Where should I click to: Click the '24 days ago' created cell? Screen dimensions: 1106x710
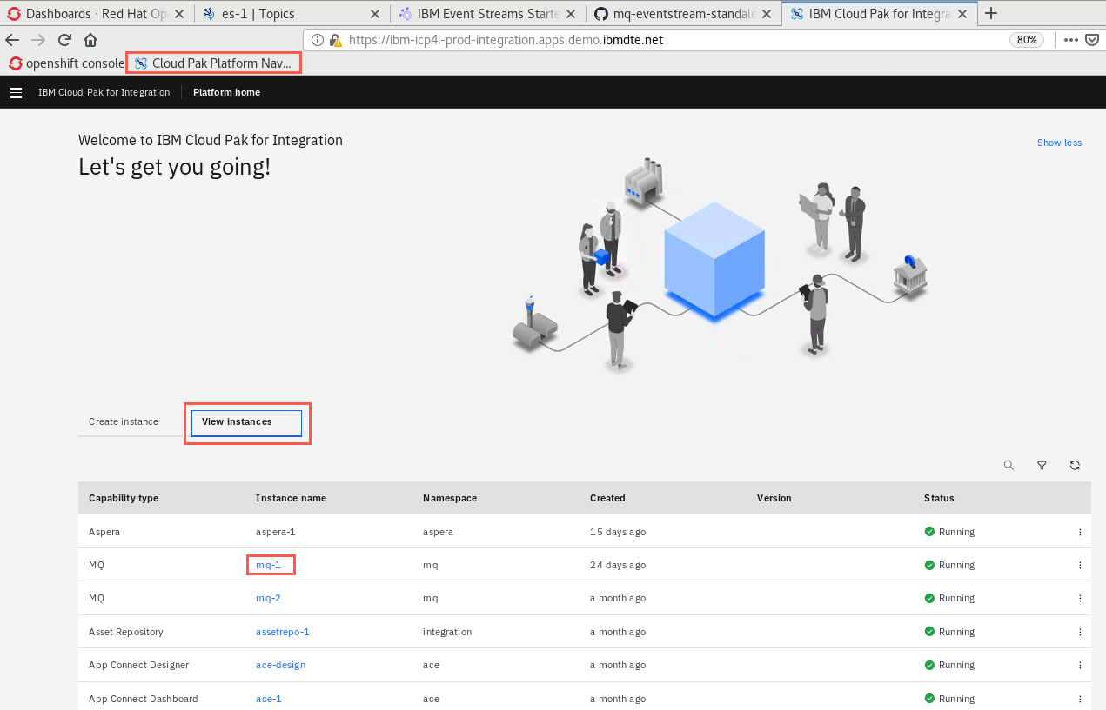click(x=618, y=565)
